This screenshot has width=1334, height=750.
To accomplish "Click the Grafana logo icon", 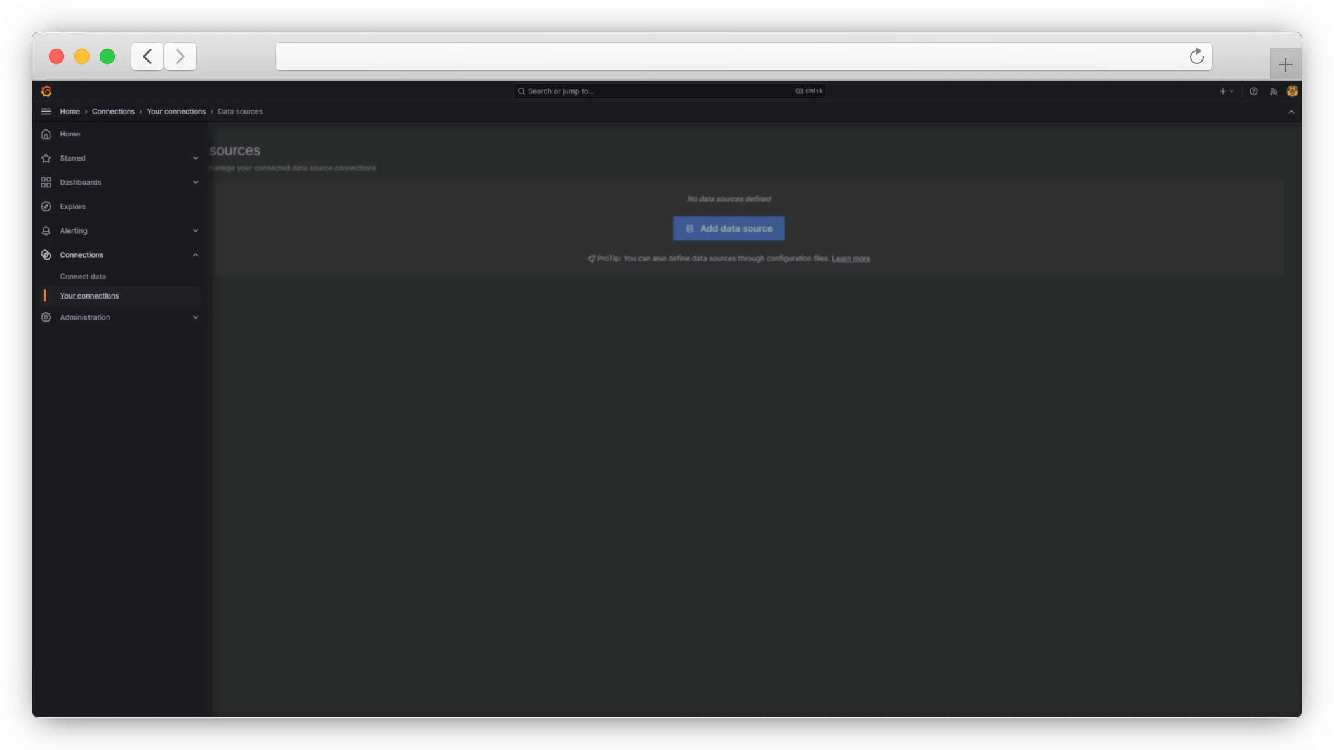I will pyautogui.click(x=46, y=91).
